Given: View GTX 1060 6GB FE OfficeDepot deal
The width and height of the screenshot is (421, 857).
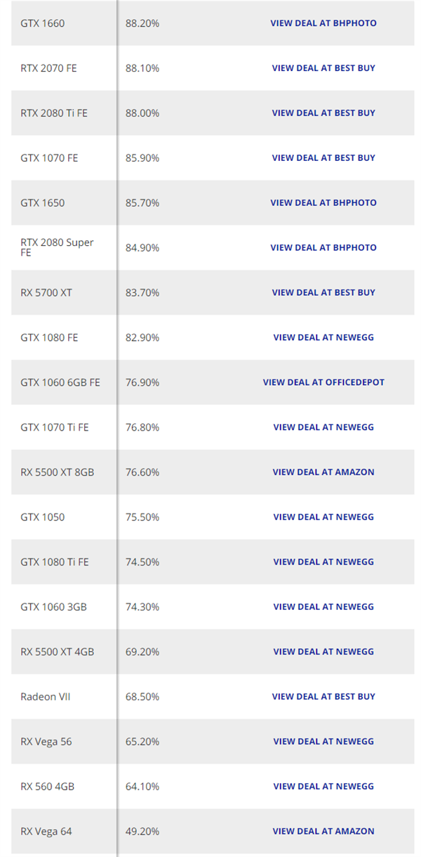Looking at the screenshot, I should [x=323, y=383].
